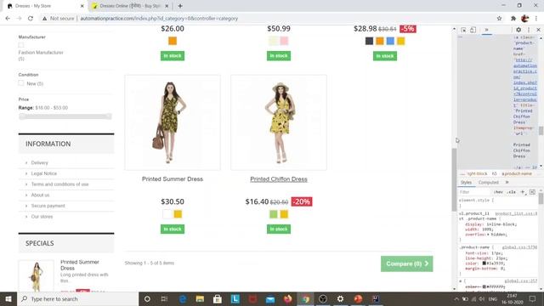The height and width of the screenshot is (306, 544).
Task: Open the Computed tab in DevTools
Action: coord(488,183)
